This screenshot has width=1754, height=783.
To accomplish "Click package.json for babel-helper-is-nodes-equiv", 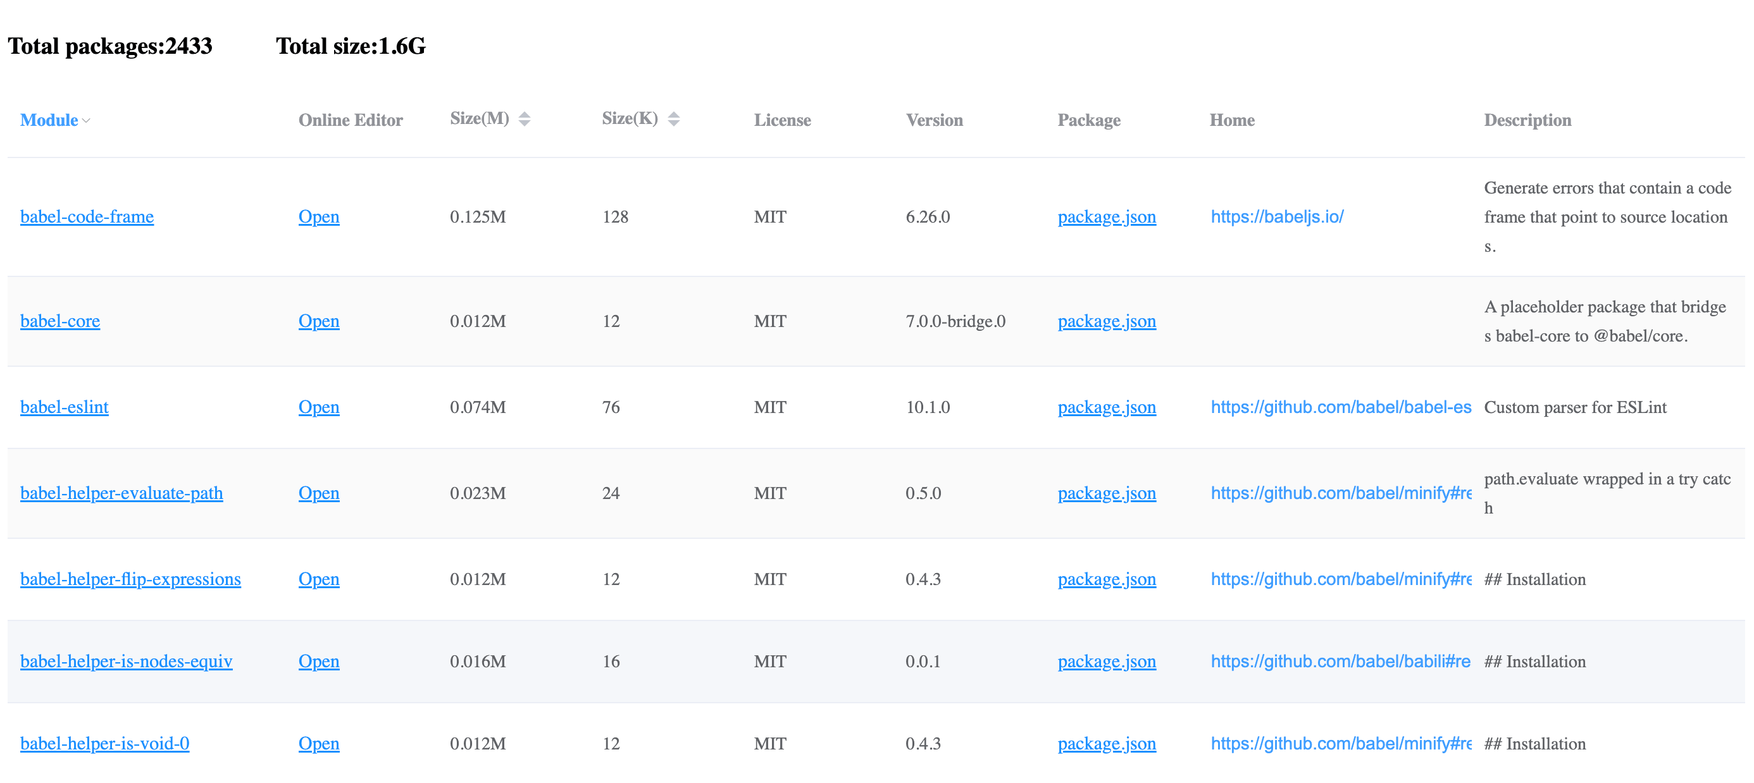I will [1107, 661].
